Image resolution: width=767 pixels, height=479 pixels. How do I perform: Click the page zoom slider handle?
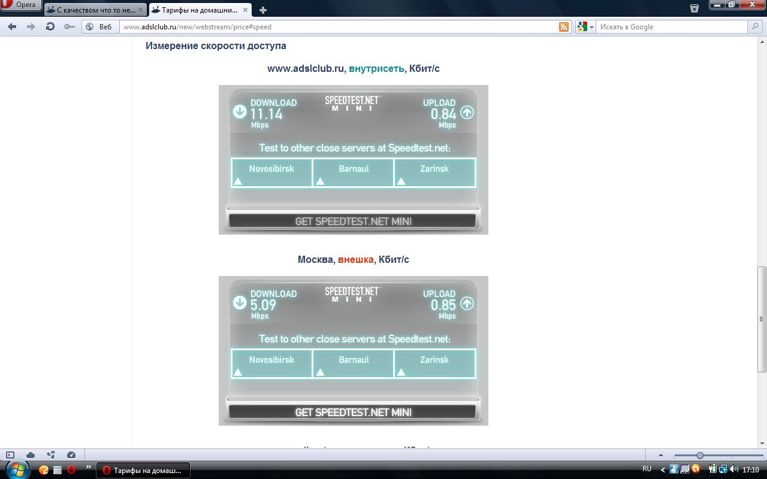pos(700,456)
